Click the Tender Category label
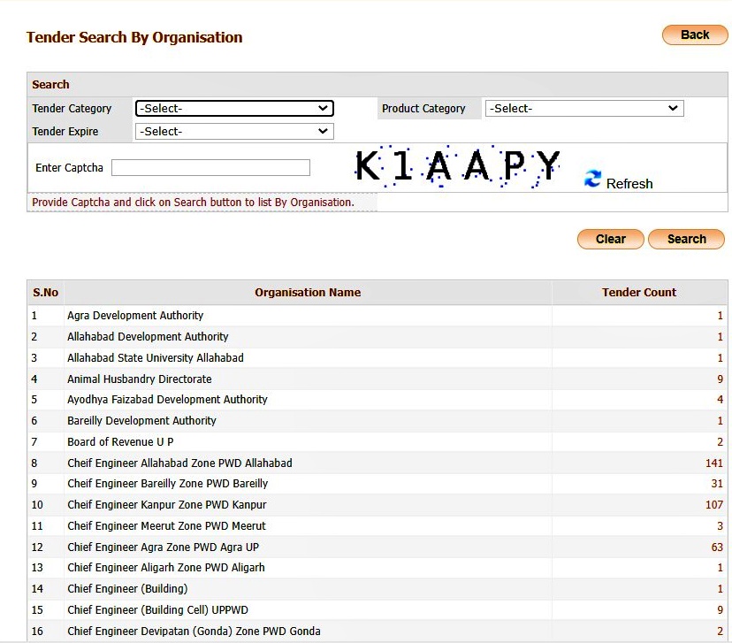Image resolution: width=732 pixels, height=643 pixels. (x=72, y=108)
